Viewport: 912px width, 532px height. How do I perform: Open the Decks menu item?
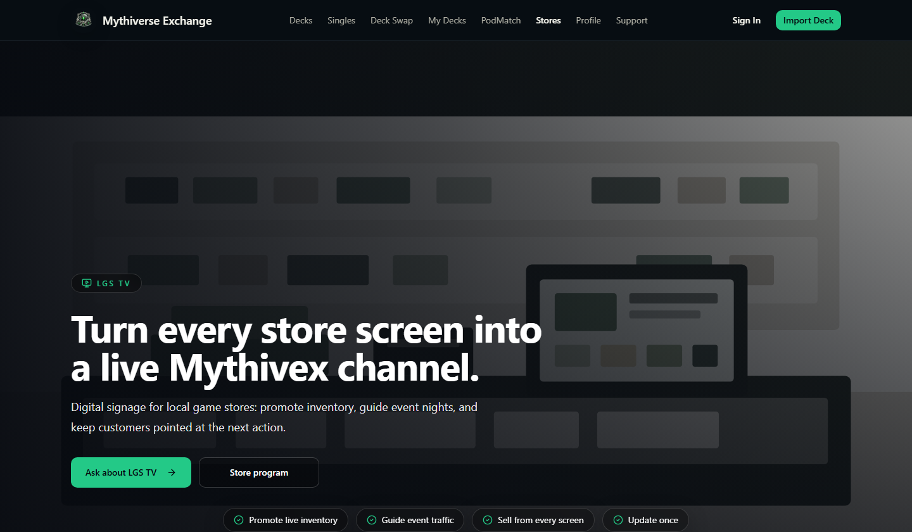point(301,20)
